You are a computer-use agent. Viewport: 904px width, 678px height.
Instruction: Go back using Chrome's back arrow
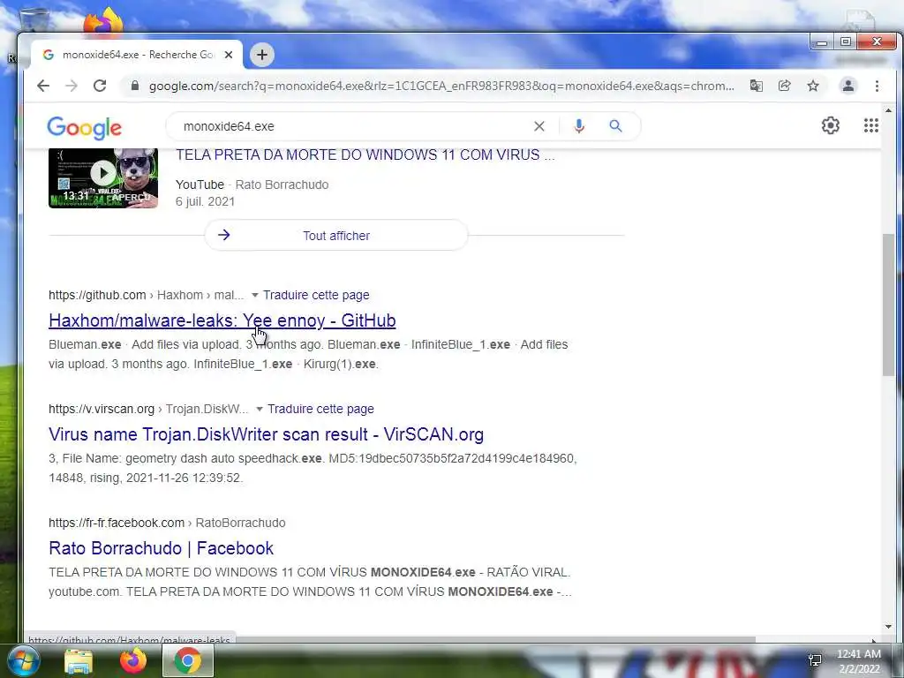[43, 86]
